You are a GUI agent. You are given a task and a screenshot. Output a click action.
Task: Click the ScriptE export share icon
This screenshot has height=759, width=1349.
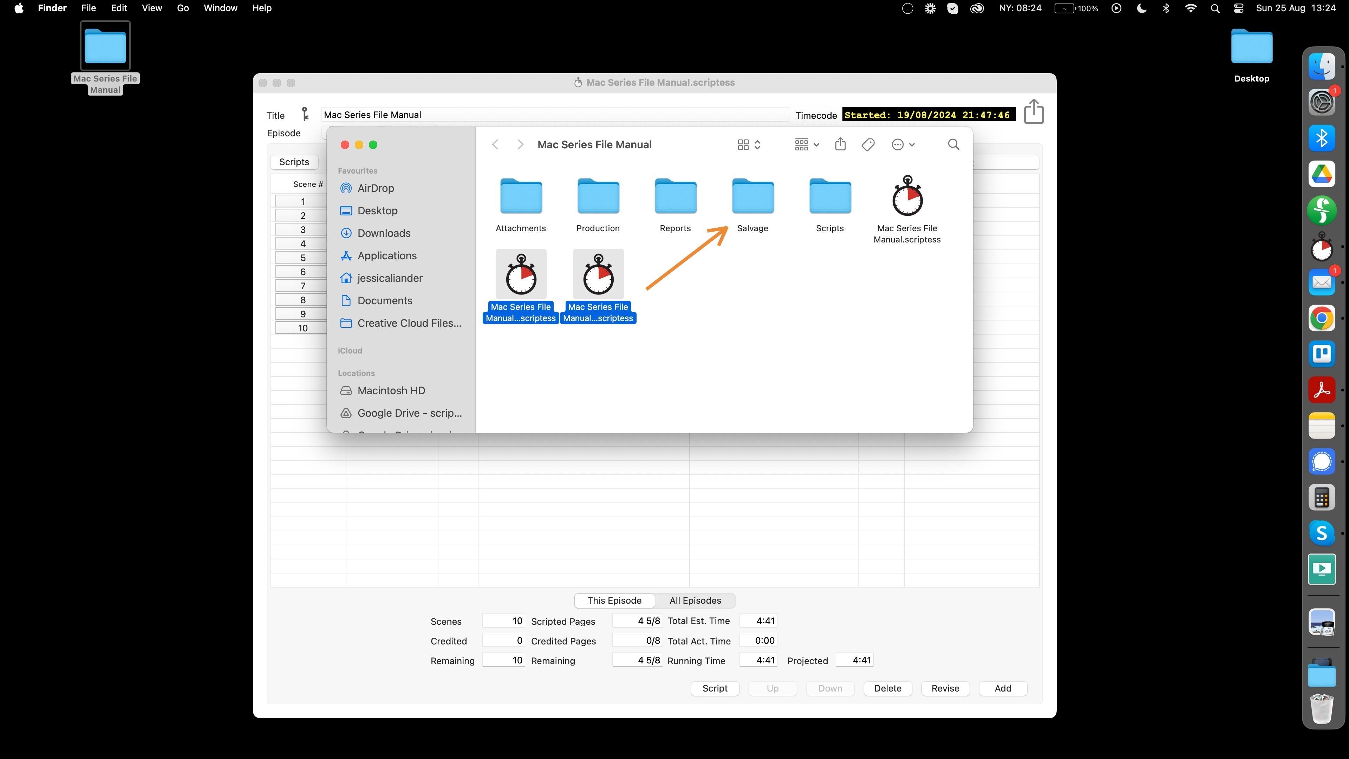(x=1033, y=112)
